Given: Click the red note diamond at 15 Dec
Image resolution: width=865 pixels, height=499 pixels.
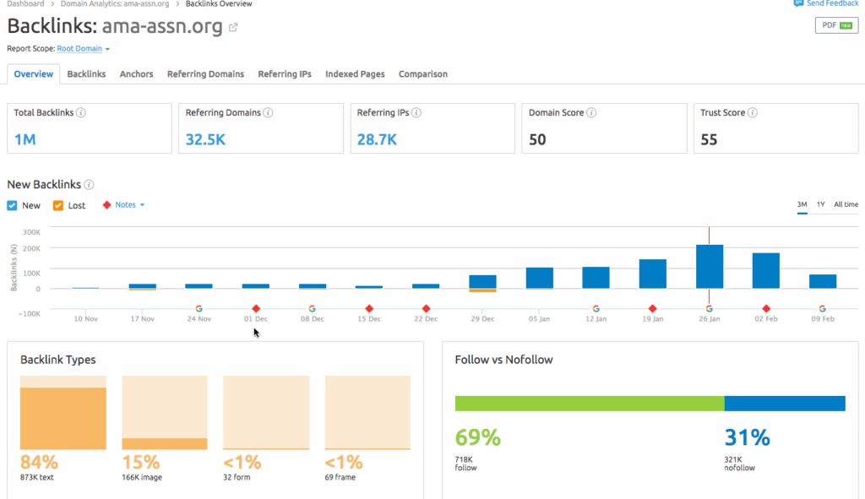Looking at the screenshot, I should pyautogui.click(x=370, y=309).
